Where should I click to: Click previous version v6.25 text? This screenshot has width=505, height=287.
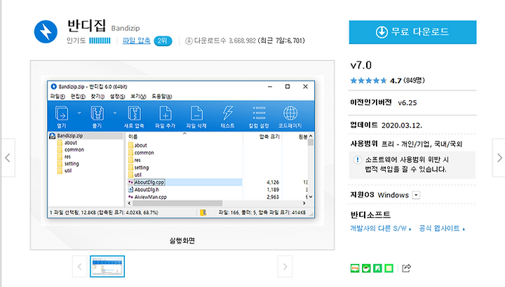tap(407, 103)
